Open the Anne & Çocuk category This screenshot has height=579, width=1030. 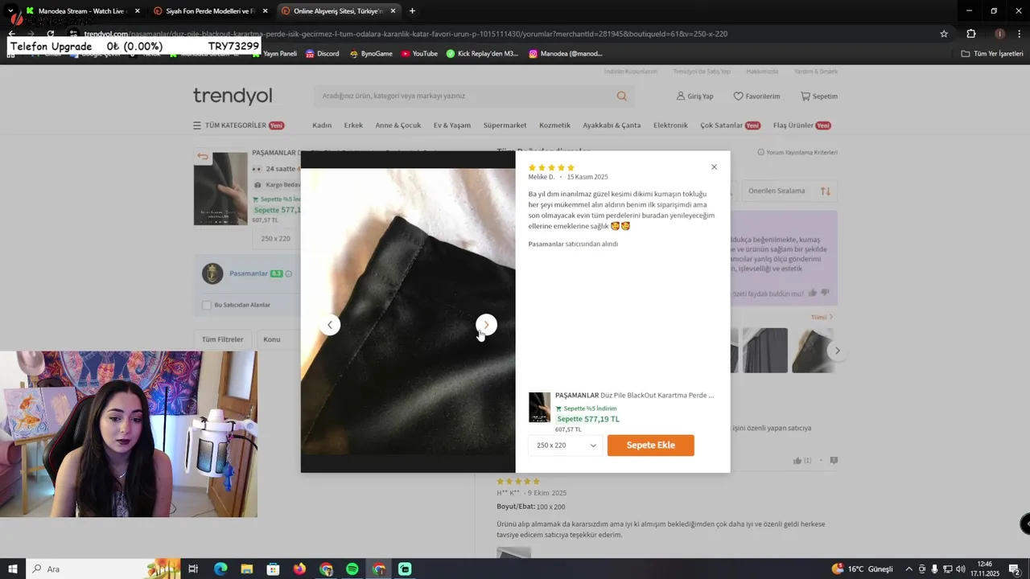point(398,125)
